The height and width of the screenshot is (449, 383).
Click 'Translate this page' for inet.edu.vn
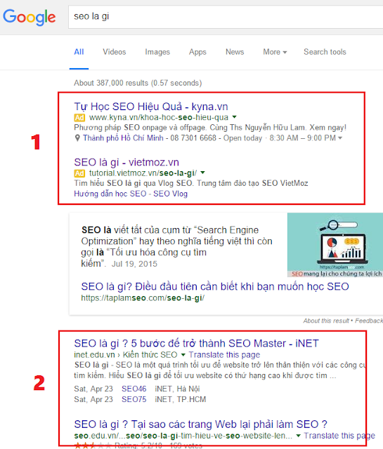click(224, 355)
